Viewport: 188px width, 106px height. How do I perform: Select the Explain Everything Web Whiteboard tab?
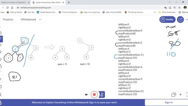tap(48, 2)
